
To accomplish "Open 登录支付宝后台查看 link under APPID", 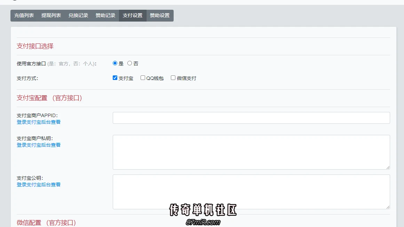I will click(39, 122).
